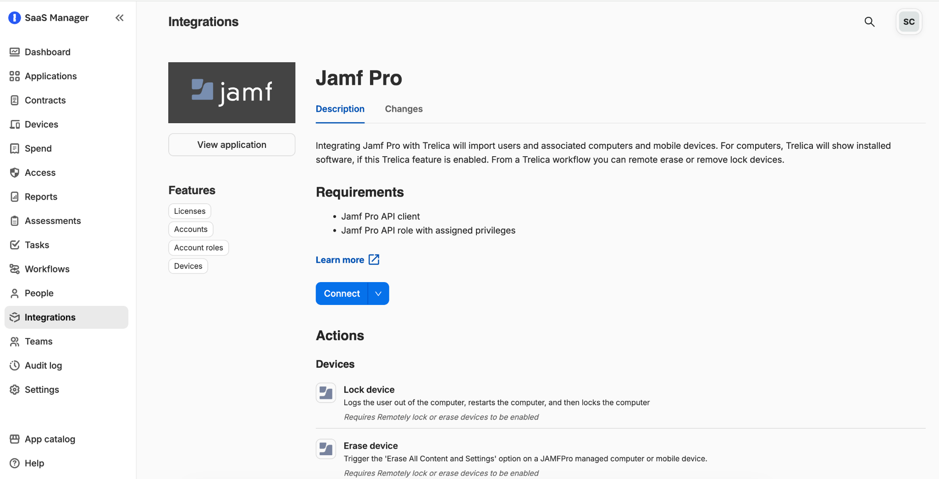
Task: Switch to the Changes tab
Action: coord(403,109)
